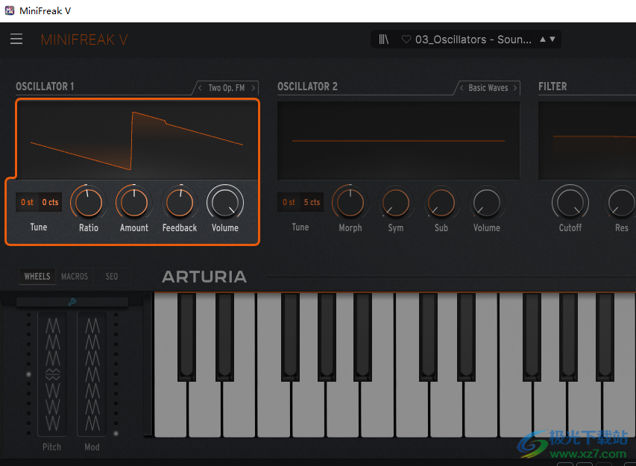Open the preset library browser icon
Viewport: 636px width, 466px height.
coord(383,39)
